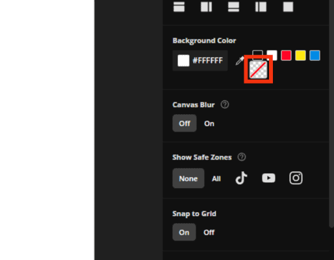Select the bottom-bar layout icon
Screen dimensions: 334x260
[x=233, y=6]
